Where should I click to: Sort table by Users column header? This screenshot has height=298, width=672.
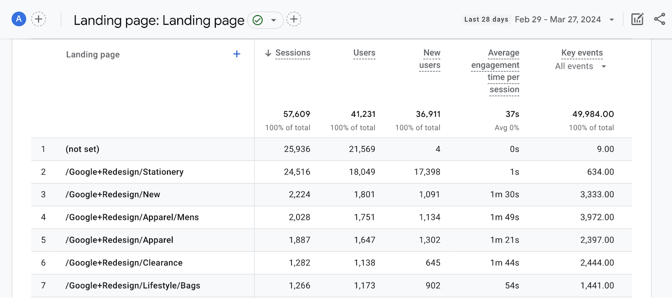(364, 53)
